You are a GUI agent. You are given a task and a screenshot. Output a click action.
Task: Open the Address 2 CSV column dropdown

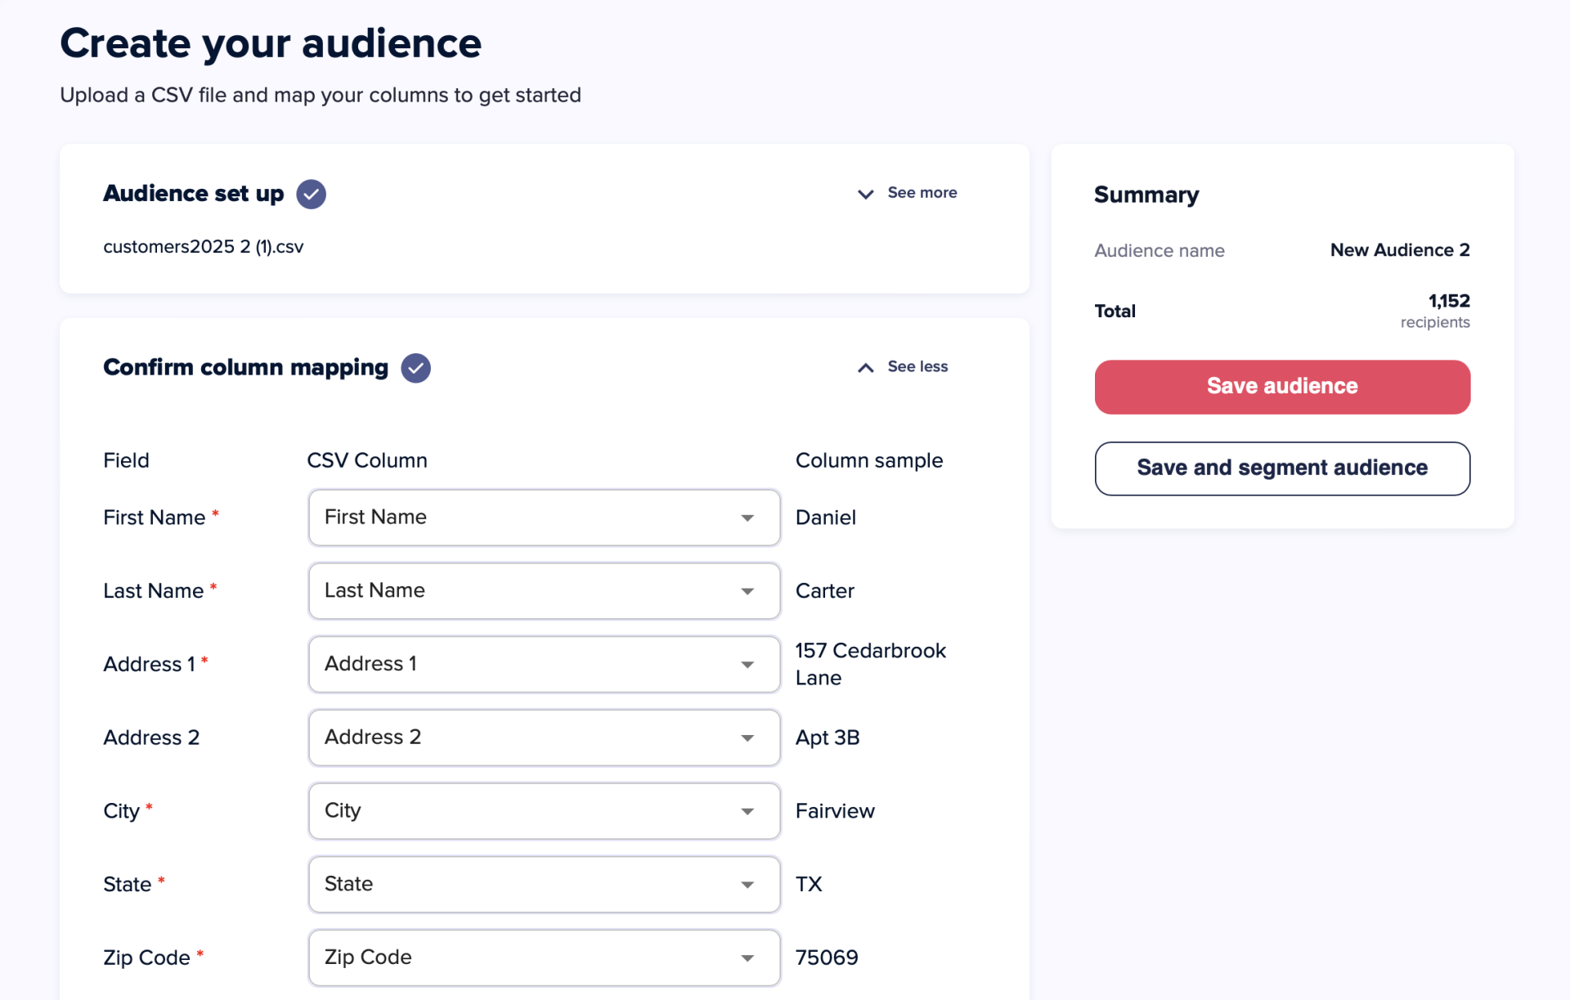(545, 738)
